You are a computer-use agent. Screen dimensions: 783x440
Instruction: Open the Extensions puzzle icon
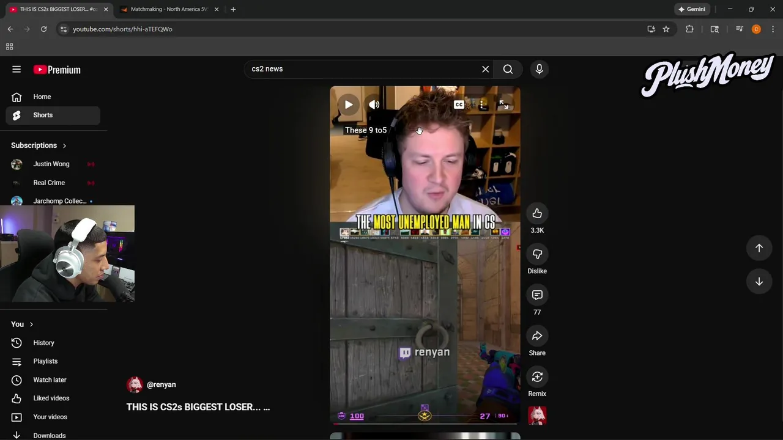click(689, 29)
